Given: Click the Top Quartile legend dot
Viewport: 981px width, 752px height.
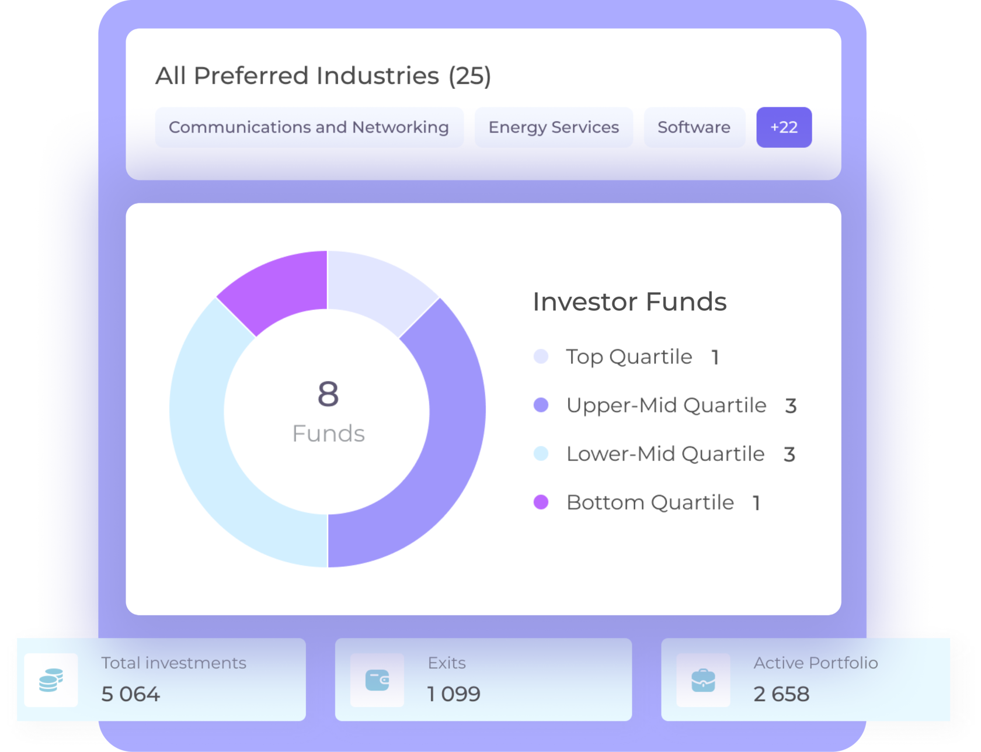Looking at the screenshot, I should 541,356.
